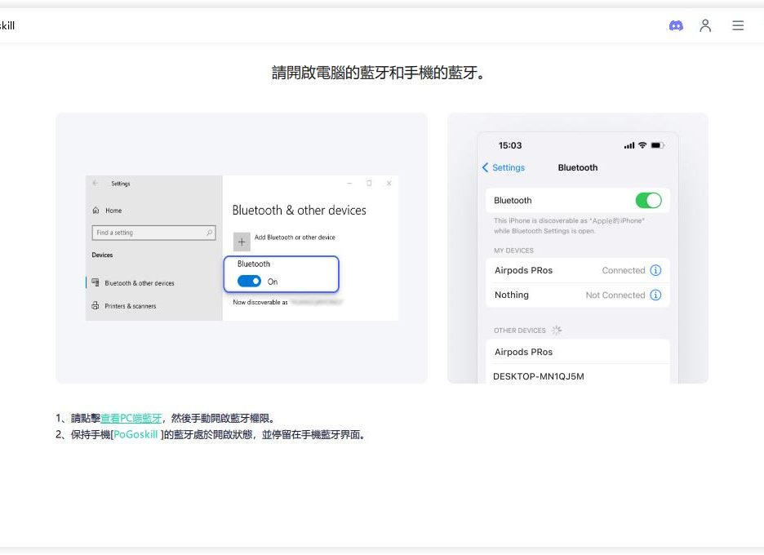Click the plus icon to add Bluetooth device
Image resolution: width=764 pixels, height=555 pixels.
pyautogui.click(x=242, y=242)
